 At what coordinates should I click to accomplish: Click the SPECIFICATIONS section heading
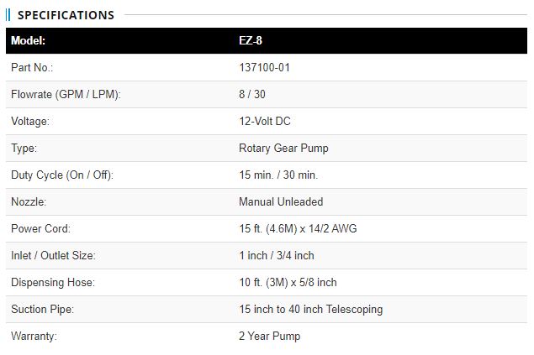(x=66, y=15)
